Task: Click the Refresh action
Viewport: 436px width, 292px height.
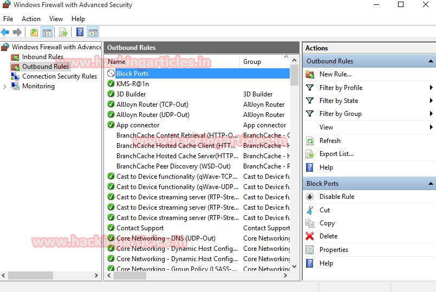Action: 330,141
